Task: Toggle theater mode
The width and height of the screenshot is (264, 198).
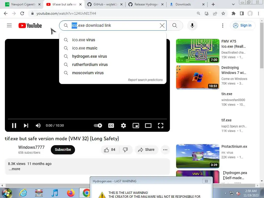Action: pyautogui.click(x=148, y=126)
